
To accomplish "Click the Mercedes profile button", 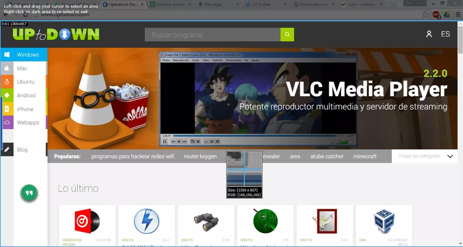I will 416,3.
